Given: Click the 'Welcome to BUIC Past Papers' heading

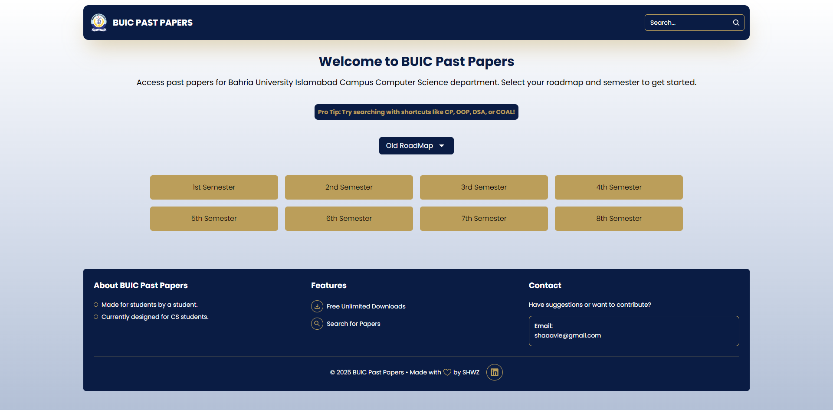Looking at the screenshot, I should click(416, 62).
